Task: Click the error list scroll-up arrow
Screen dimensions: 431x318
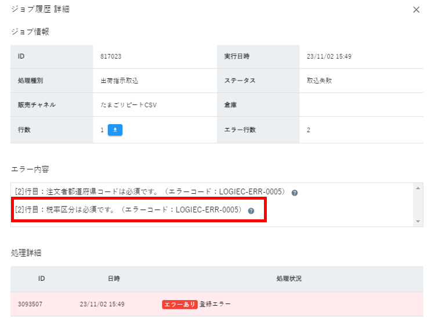Action: 419,188
